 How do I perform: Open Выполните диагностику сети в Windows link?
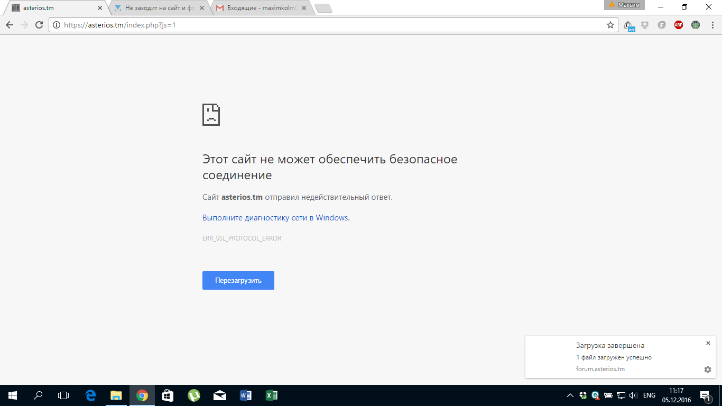[276, 218]
